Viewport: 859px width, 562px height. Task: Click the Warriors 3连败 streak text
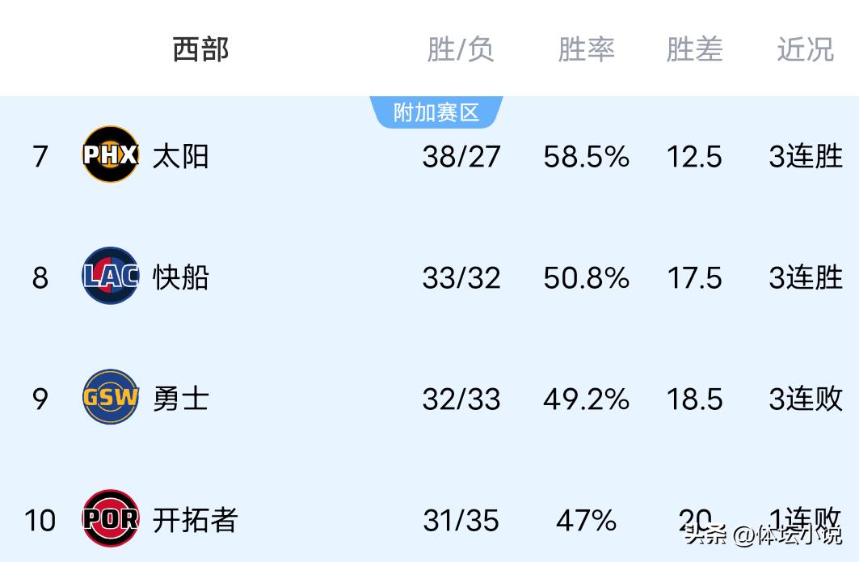pyautogui.click(x=805, y=398)
